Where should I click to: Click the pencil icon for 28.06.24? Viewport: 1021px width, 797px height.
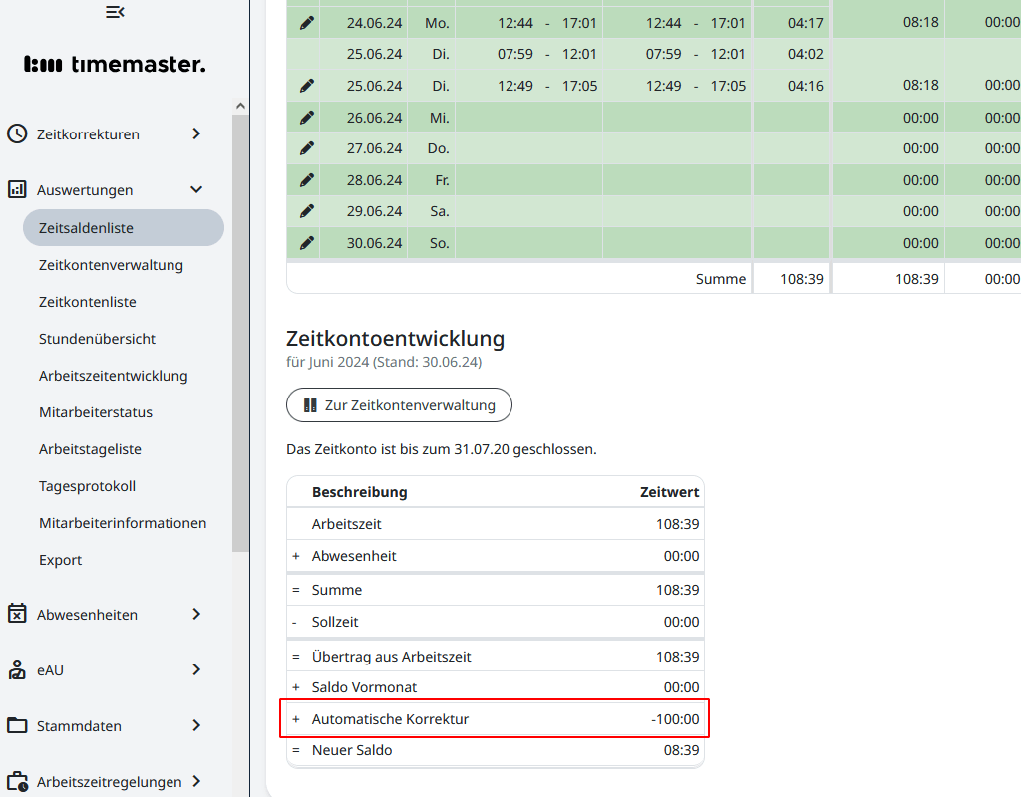(307, 180)
